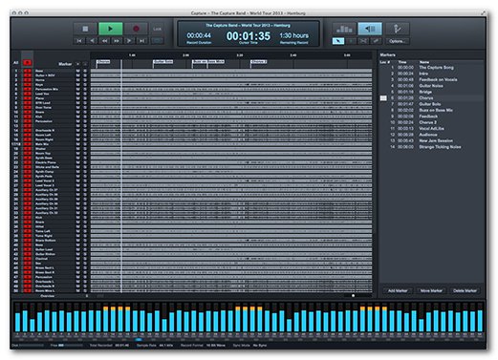498x360 pixels.
Task: Jump to the previous marker
Action: [x=92, y=41]
